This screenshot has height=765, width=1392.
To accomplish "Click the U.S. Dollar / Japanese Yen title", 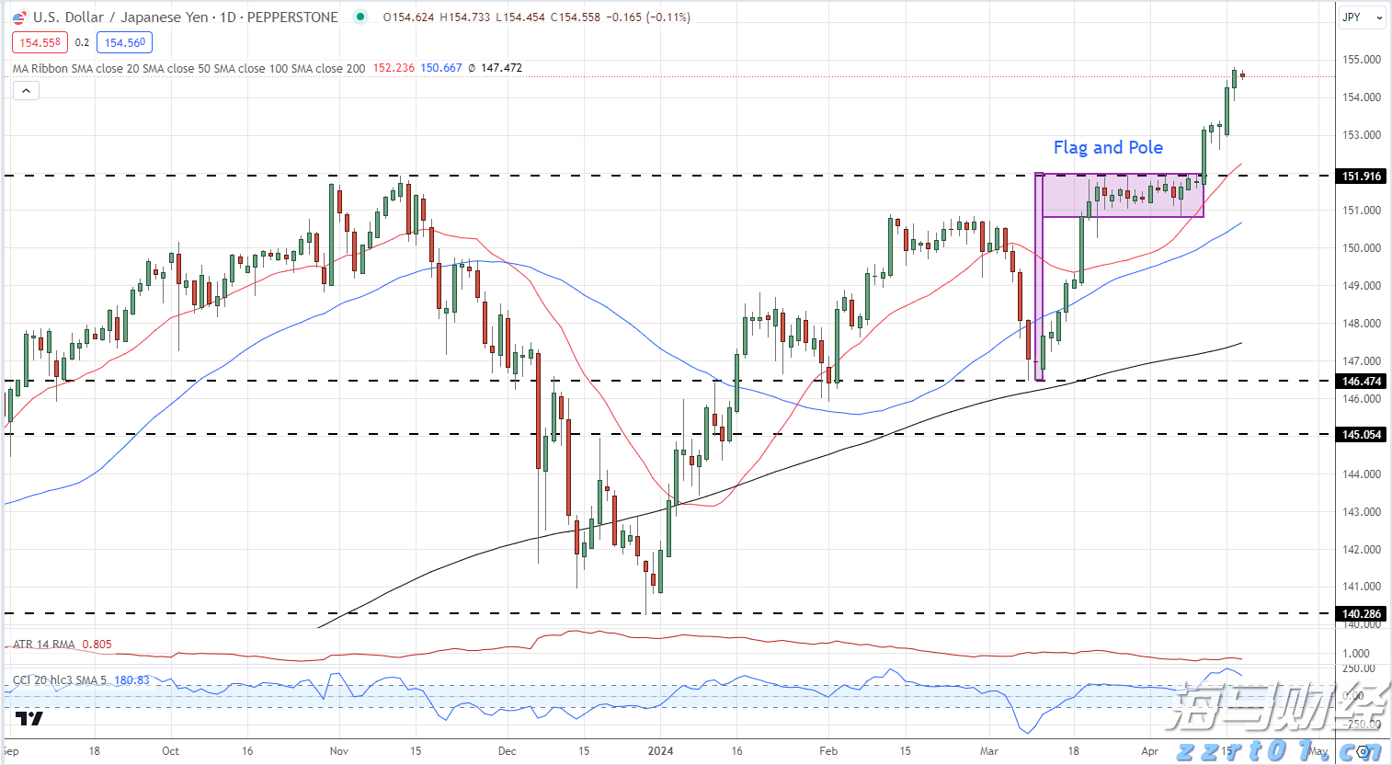I will coord(120,17).
